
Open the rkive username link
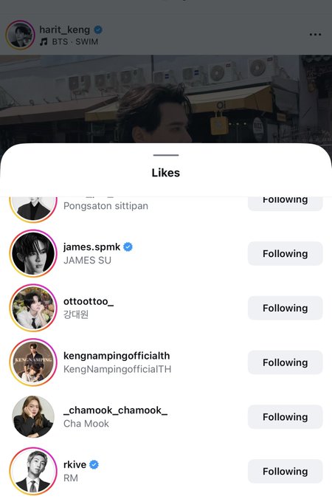click(75, 464)
